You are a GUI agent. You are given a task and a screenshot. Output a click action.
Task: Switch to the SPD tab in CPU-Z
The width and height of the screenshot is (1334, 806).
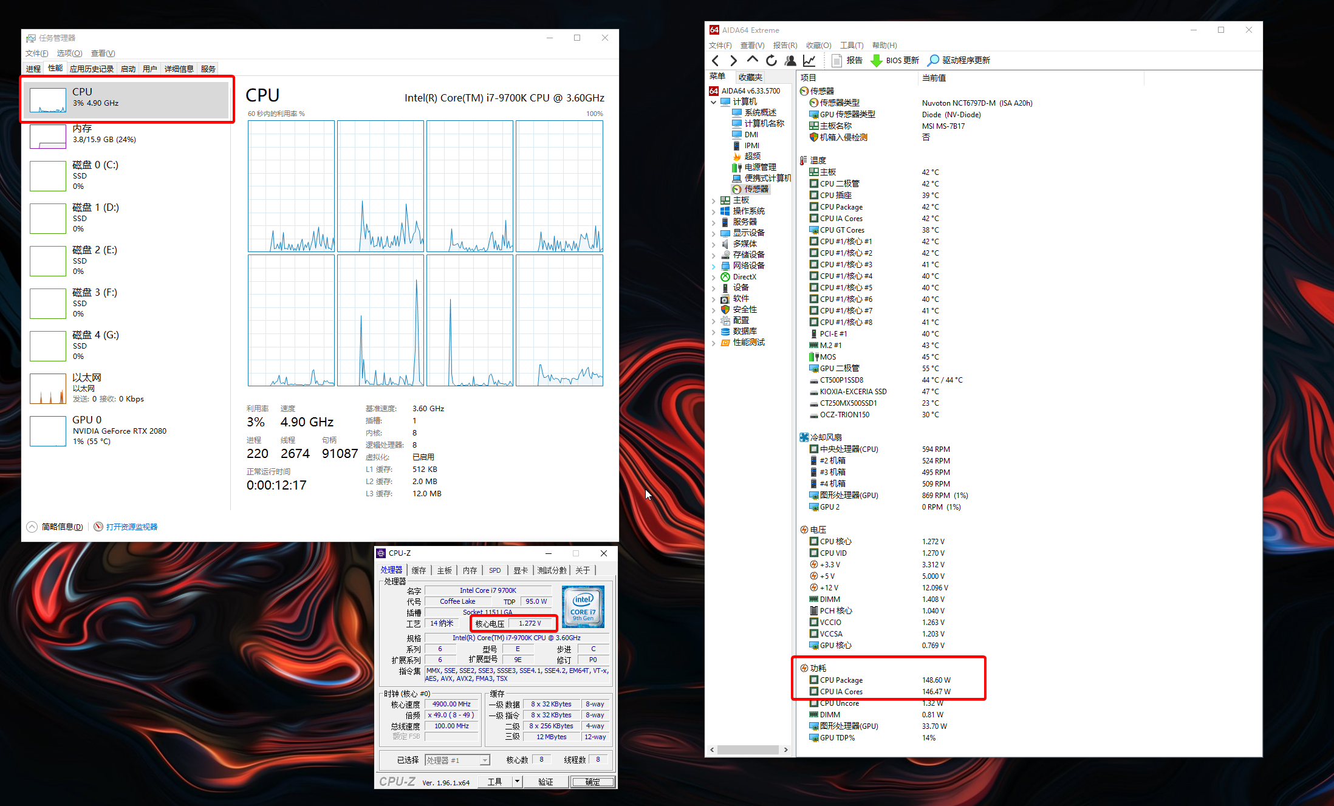coord(494,570)
